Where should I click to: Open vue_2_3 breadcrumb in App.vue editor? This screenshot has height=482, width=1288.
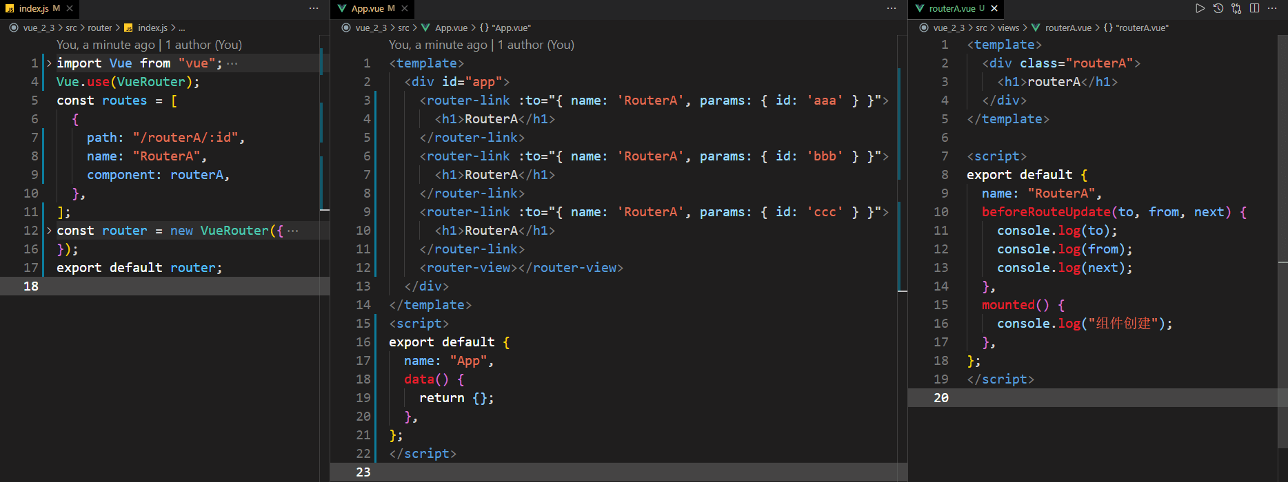click(x=371, y=28)
